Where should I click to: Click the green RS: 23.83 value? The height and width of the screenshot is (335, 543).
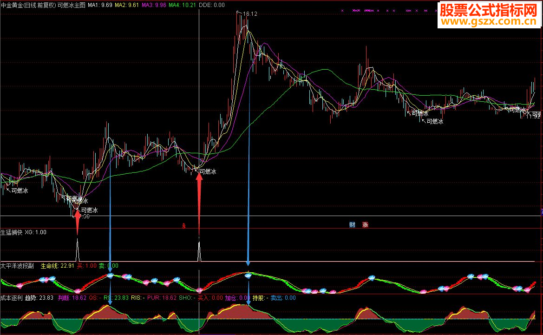coord(116,298)
